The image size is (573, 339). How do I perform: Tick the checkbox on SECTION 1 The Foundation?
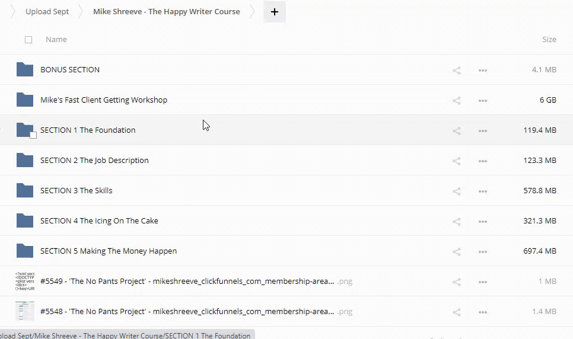pyautogui.click(x=33, y=135)
